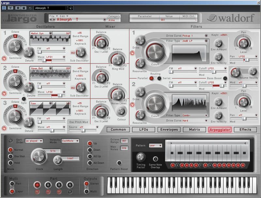261x198 pixels.
Task: Click the Read automation R button
Action: click(x=18, y=8)
